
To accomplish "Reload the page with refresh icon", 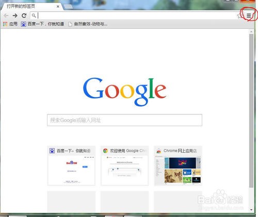I will pos(24,15).
